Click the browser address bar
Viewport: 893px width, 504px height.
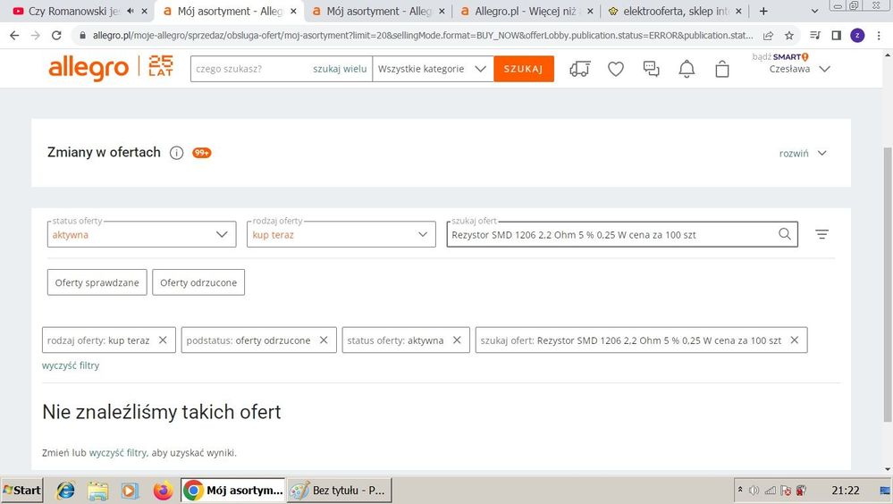(421, 36)
